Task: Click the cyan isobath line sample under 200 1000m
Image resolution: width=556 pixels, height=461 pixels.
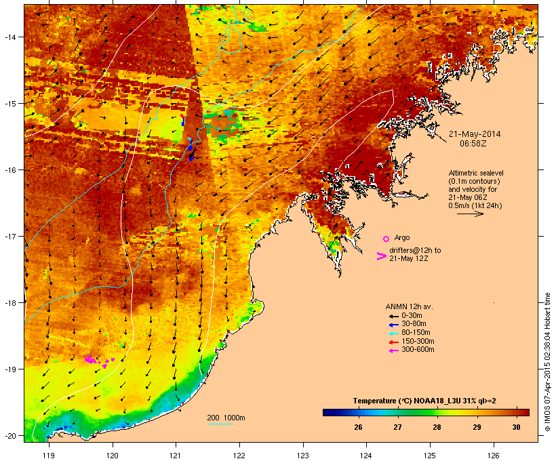Action: 220,424
